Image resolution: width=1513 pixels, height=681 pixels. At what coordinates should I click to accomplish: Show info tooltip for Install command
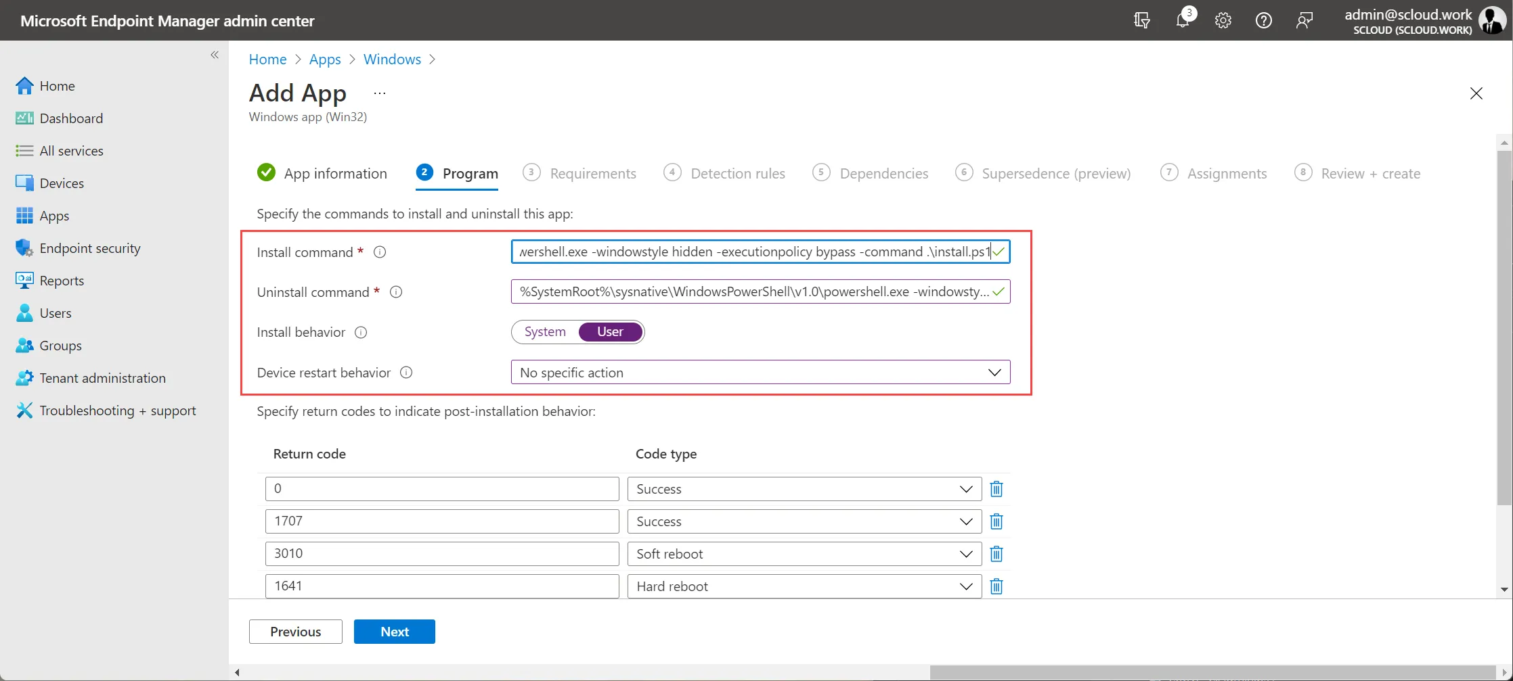[380, 252]
